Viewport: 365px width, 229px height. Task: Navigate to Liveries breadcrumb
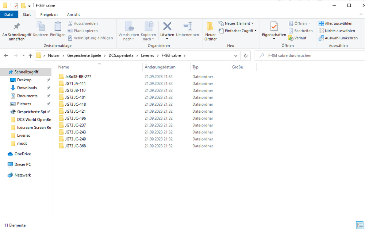[147, 55]
